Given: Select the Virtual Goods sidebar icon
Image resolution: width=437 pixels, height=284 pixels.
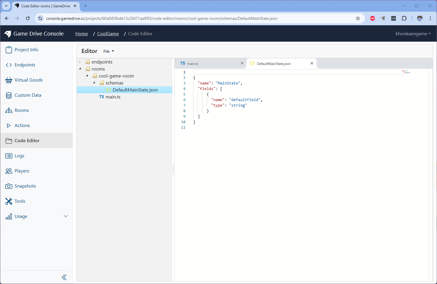Looking at the screenshot, I should tap(9, 80).
